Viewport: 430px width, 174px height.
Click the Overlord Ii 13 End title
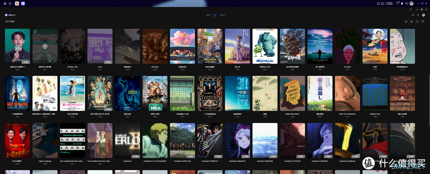155,161
